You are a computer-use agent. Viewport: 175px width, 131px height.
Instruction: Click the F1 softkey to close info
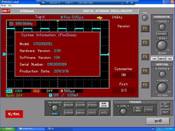point(145,28)
